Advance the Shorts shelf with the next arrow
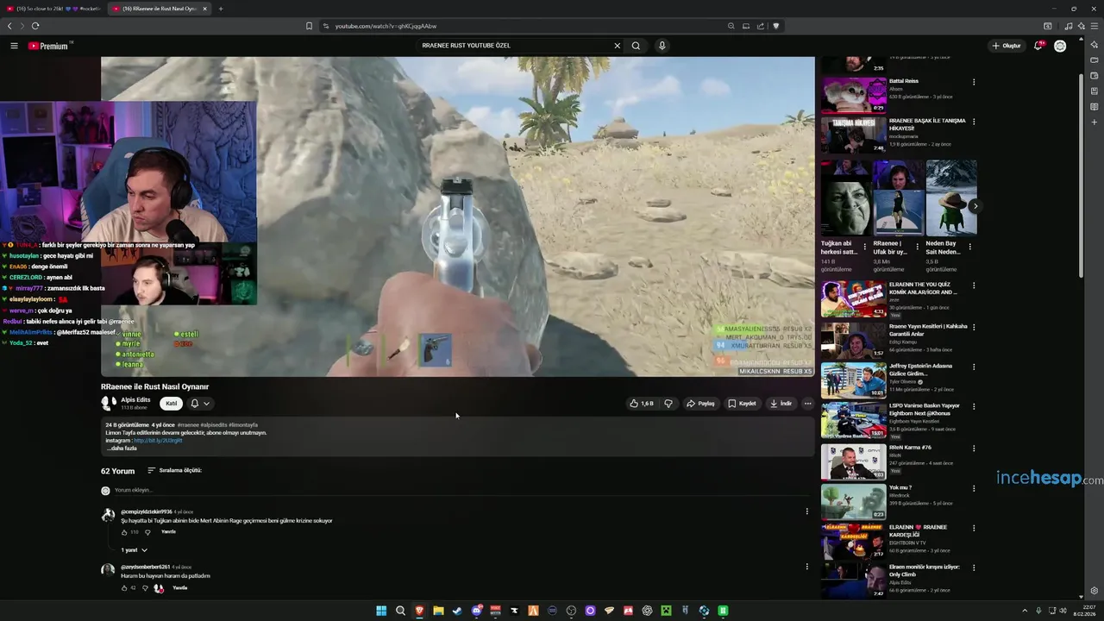 (x=975, y=207)
